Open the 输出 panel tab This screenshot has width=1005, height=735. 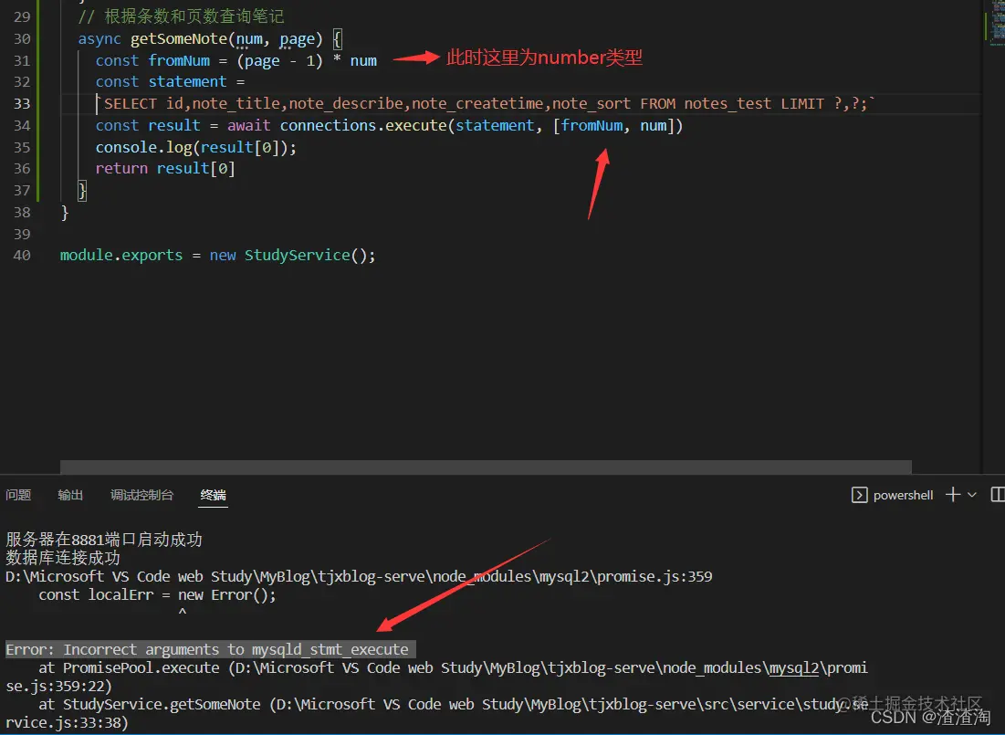point(70,495)
